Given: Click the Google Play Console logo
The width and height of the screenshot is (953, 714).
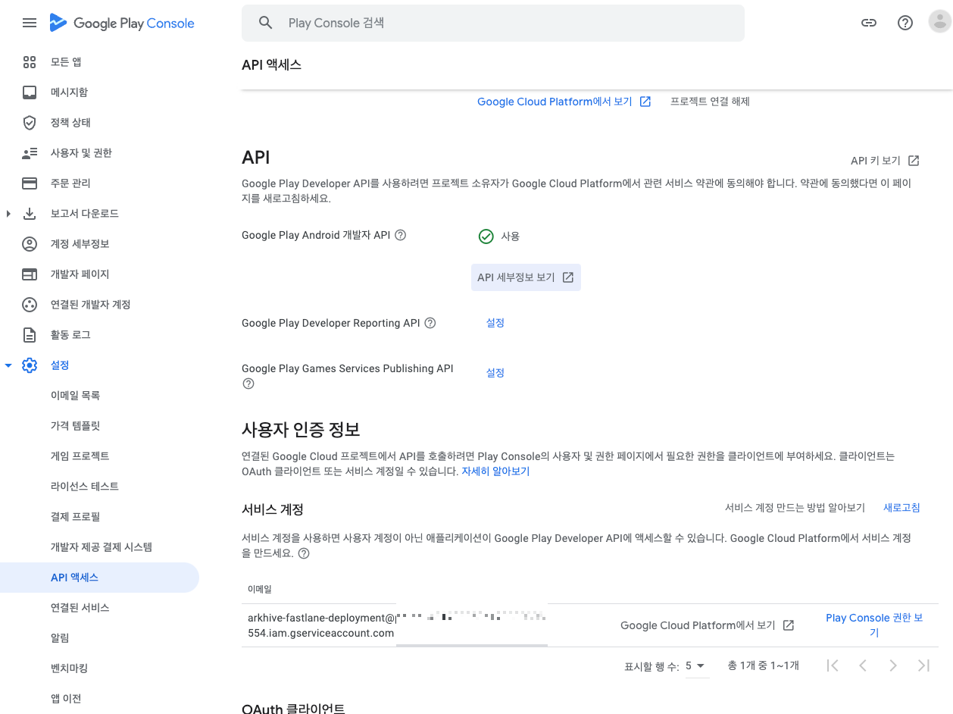Looking at the screenshot, I should 122,23.
